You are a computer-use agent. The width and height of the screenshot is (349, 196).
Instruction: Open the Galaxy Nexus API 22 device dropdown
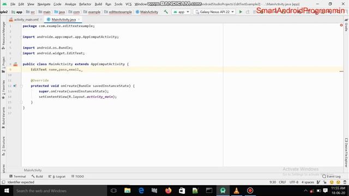[x=214, y=12]
